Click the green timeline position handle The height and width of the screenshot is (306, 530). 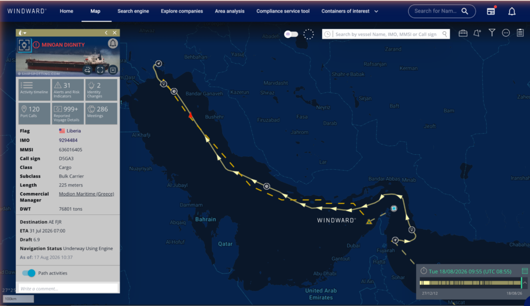522,283
